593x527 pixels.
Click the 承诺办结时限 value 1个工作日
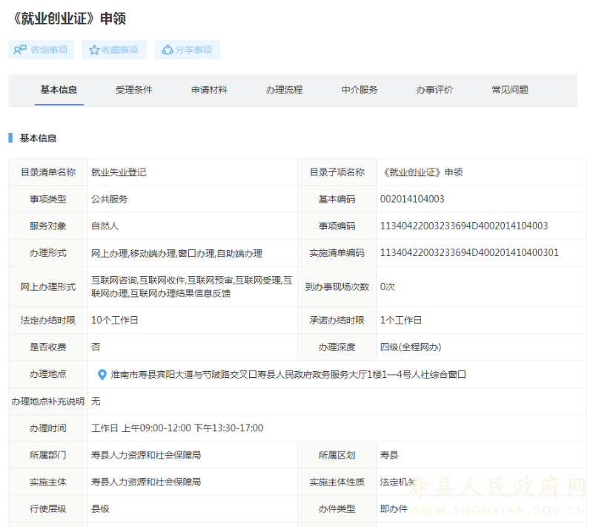[401, 320]
